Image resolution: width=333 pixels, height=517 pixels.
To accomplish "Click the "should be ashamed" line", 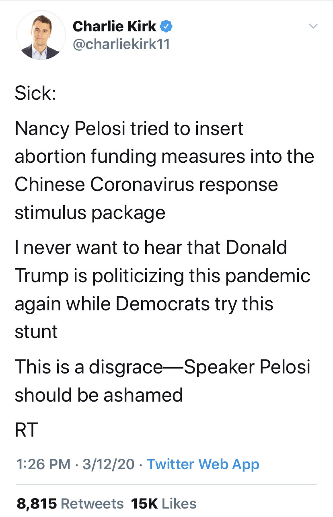I will pyautogui.click(x=99, y=394).
